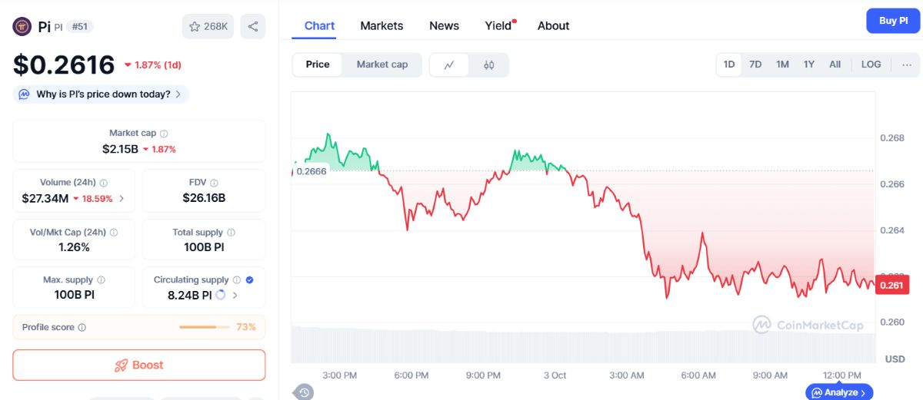
Task: Switch to the Markets tab
Action: click(x=382, y=25)
